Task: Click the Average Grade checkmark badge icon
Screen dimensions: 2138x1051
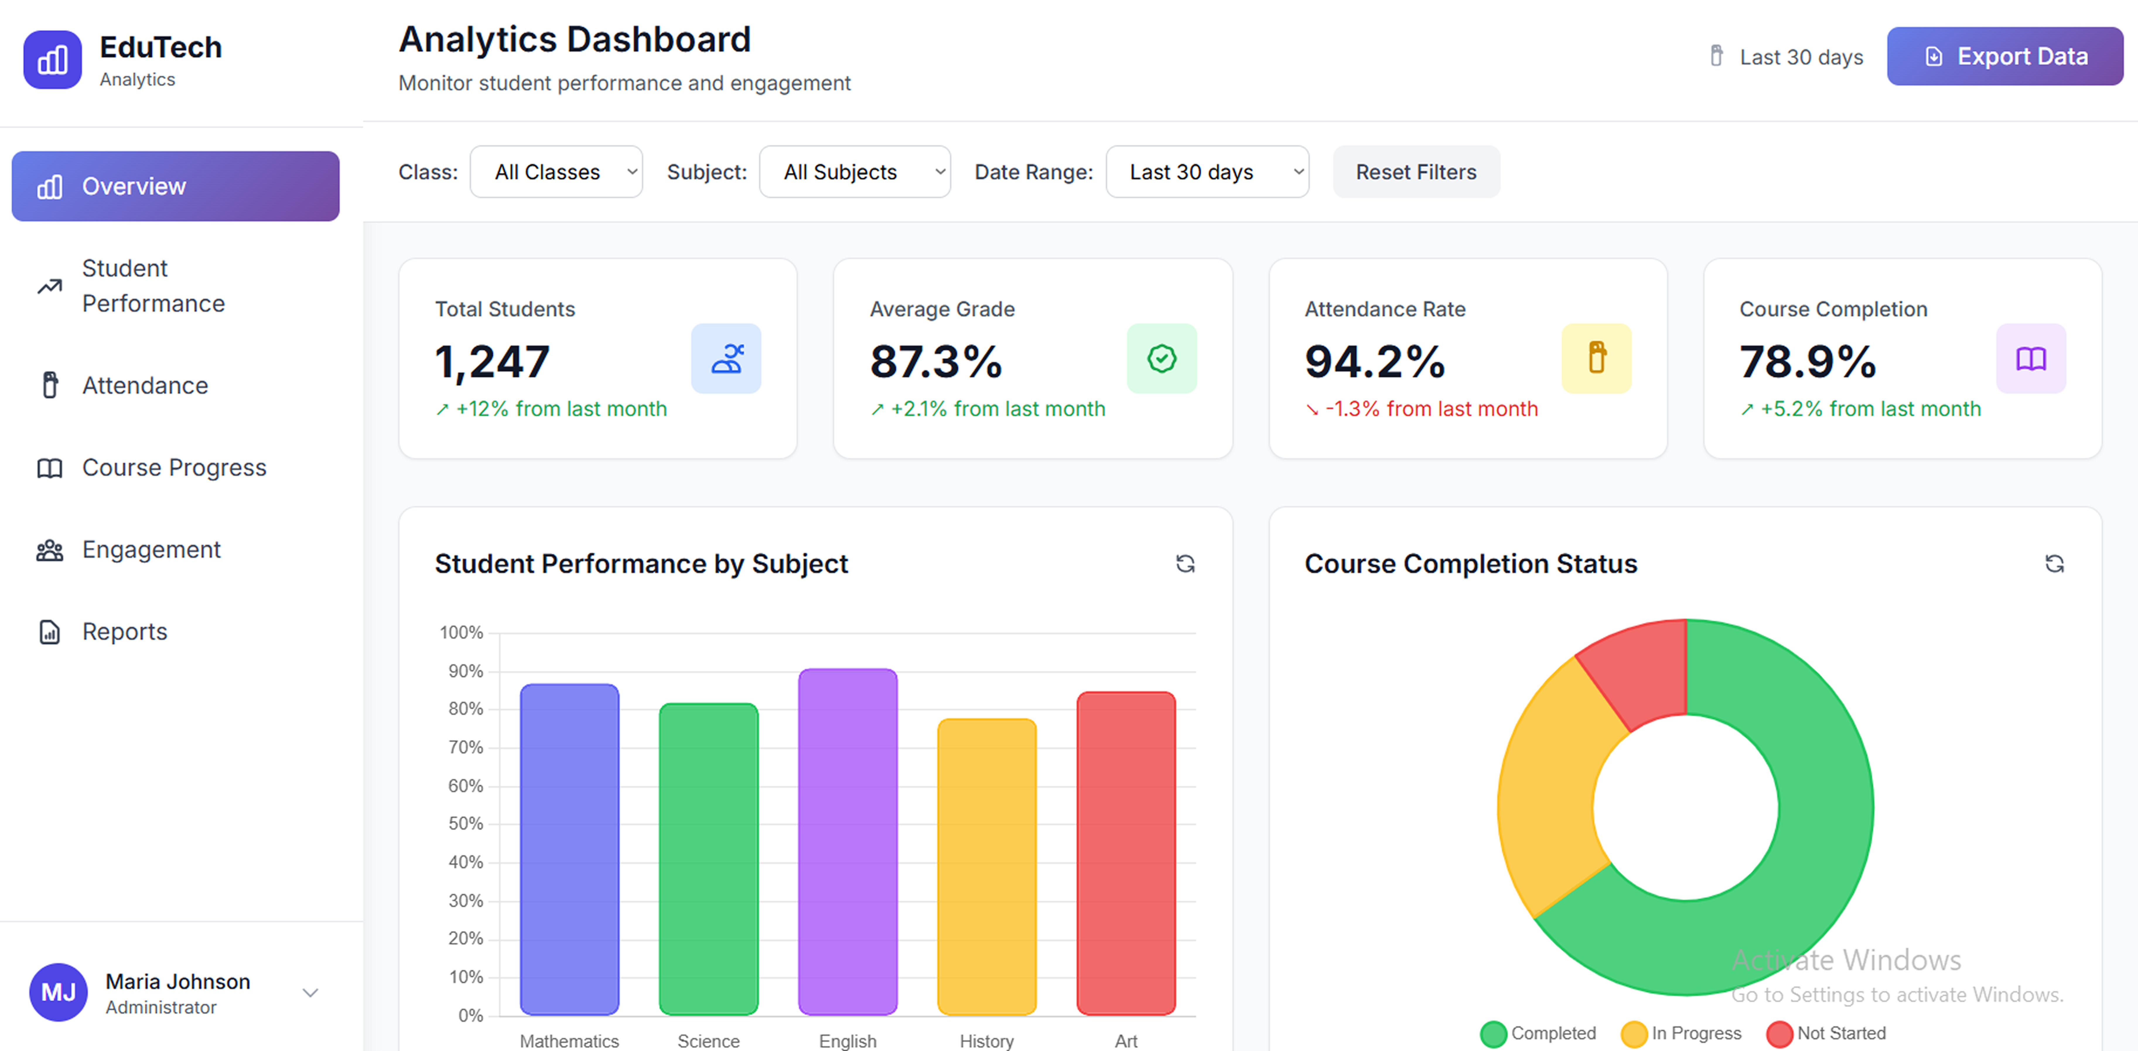Action: [1161, 359]
